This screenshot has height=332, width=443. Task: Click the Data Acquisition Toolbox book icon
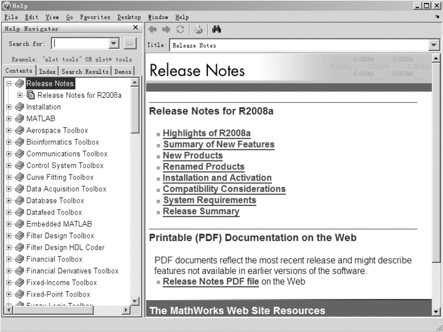pyautogui.click(x=20, y=189)
